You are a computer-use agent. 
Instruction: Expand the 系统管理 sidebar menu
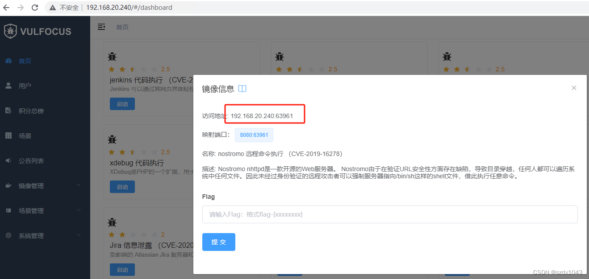45,236
